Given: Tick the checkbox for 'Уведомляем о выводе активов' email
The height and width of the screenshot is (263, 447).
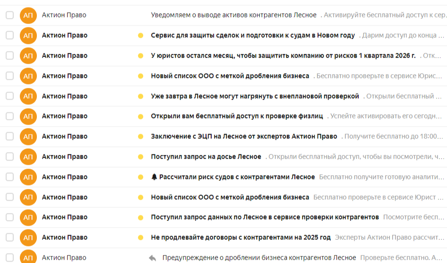Looking at the screenshot, I should pyautogui.click(x=10, y=15).
